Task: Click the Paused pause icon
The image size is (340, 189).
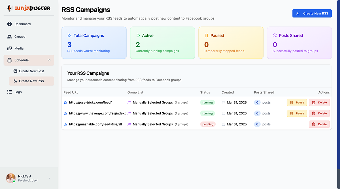Action: pos(206,36)
